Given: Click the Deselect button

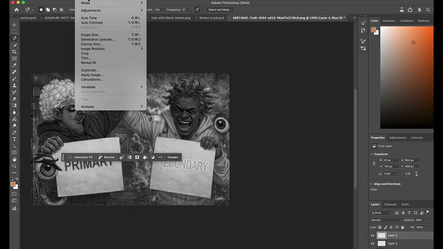Looking at the screenshot, I should [173, 157].
